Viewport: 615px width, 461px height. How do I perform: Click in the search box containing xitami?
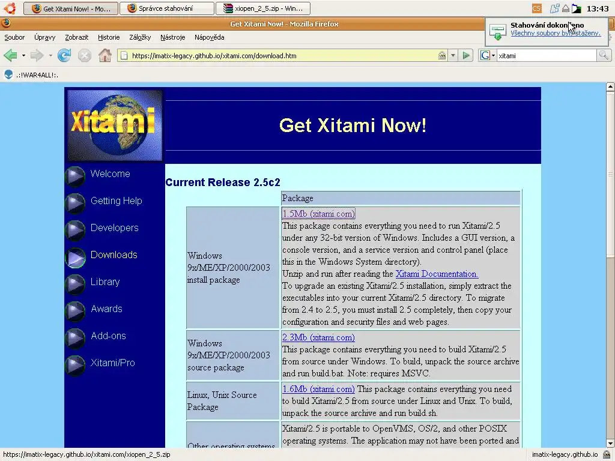point(546,56)
